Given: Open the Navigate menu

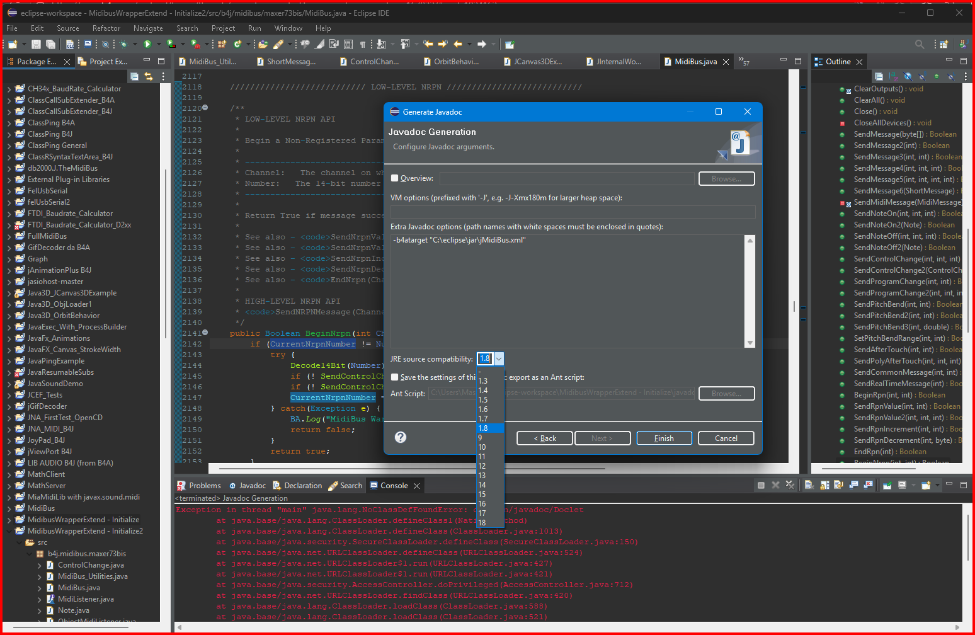Looking at the screenshot, I should [x=148, y=28].
